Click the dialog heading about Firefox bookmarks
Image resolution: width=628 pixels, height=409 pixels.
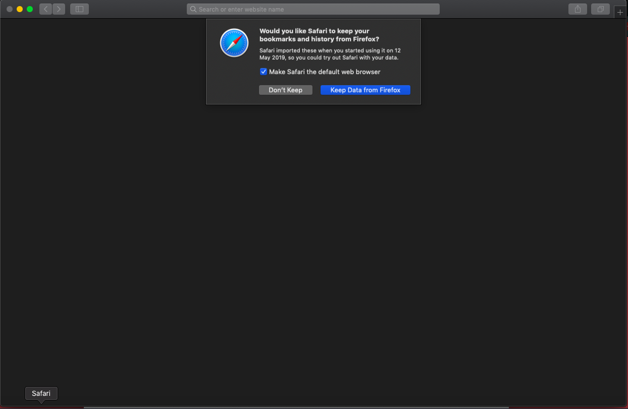(319, 35)
